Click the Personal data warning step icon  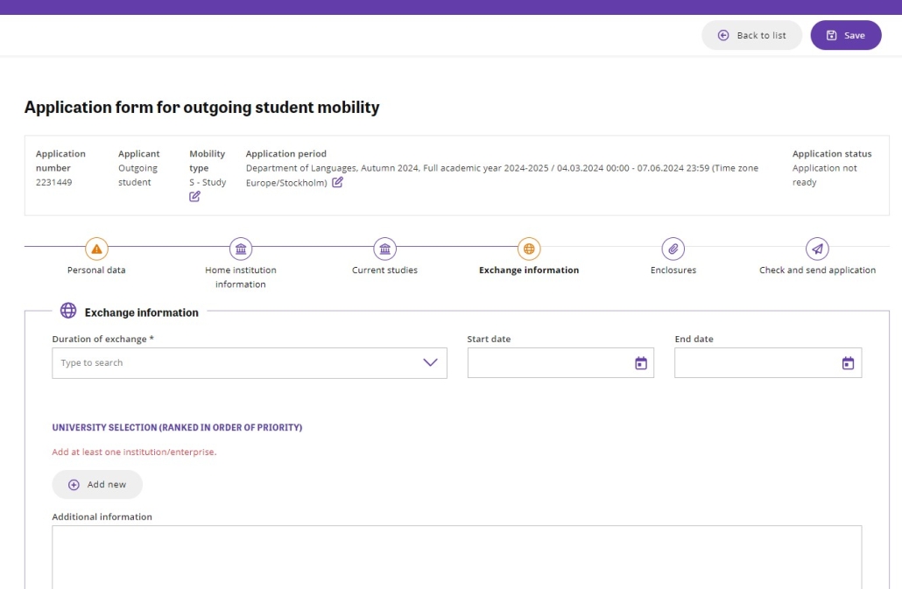96,249
